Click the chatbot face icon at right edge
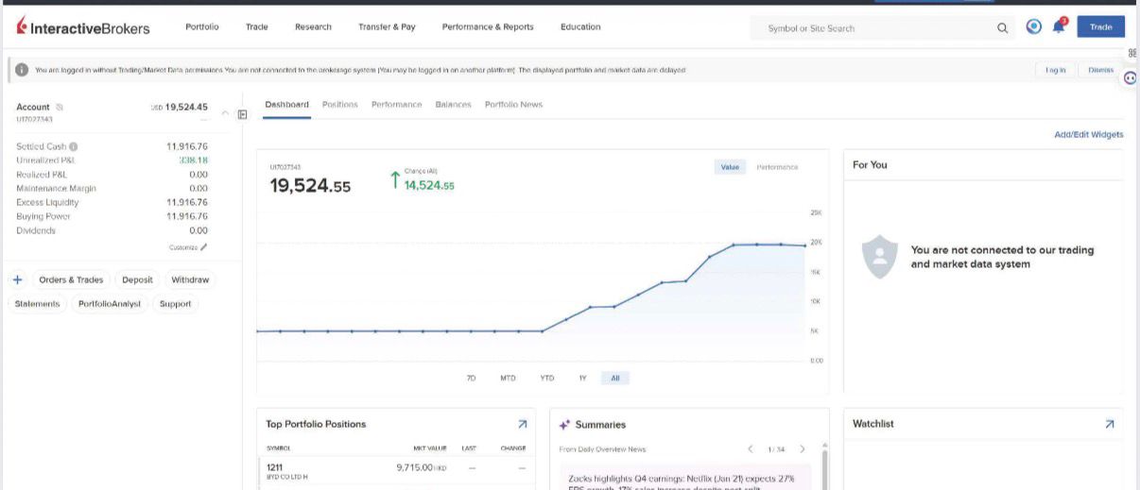 point(1131,79)
